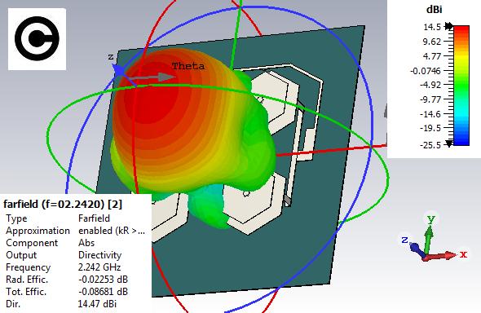481x313 pixels.
Task: Click the dBi legend title
Action: pyautogui.click(x=434, y=10)
